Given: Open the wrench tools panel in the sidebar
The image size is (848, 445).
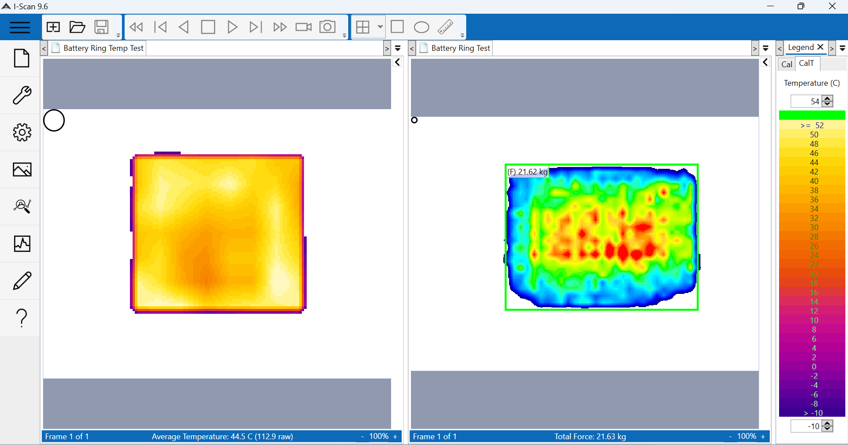Looking at the screenshot, I should click(x=21, y=95).
